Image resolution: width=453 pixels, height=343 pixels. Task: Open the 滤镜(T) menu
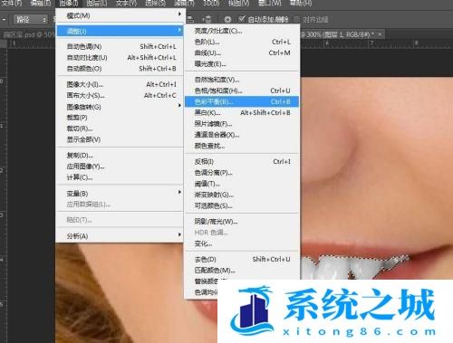(184, 4)
